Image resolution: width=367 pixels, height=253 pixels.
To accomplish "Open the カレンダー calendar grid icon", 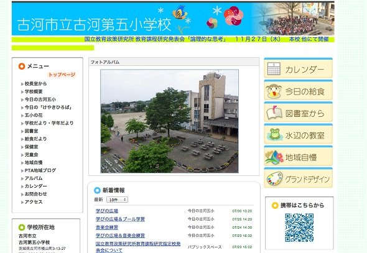I will tap(274, 69).
